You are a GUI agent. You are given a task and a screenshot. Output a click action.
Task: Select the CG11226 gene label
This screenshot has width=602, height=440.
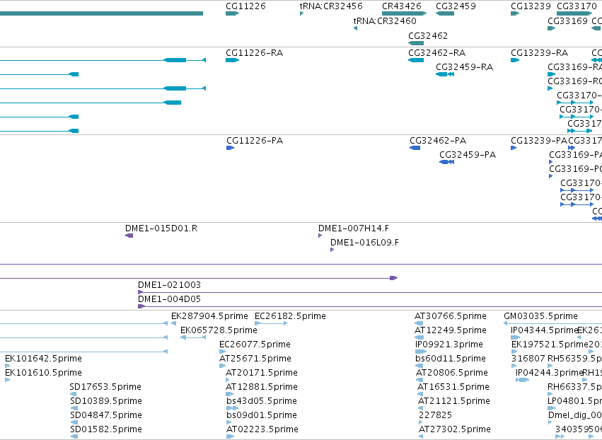[x=245, y=6]
